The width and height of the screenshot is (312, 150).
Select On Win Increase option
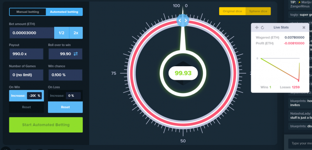(18, 96)
